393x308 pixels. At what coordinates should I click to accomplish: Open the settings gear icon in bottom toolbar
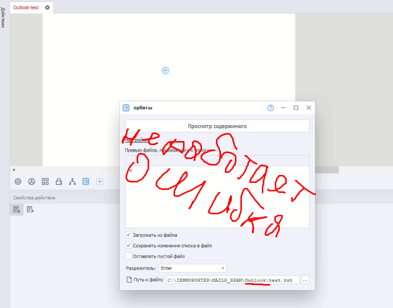[18, 181]
